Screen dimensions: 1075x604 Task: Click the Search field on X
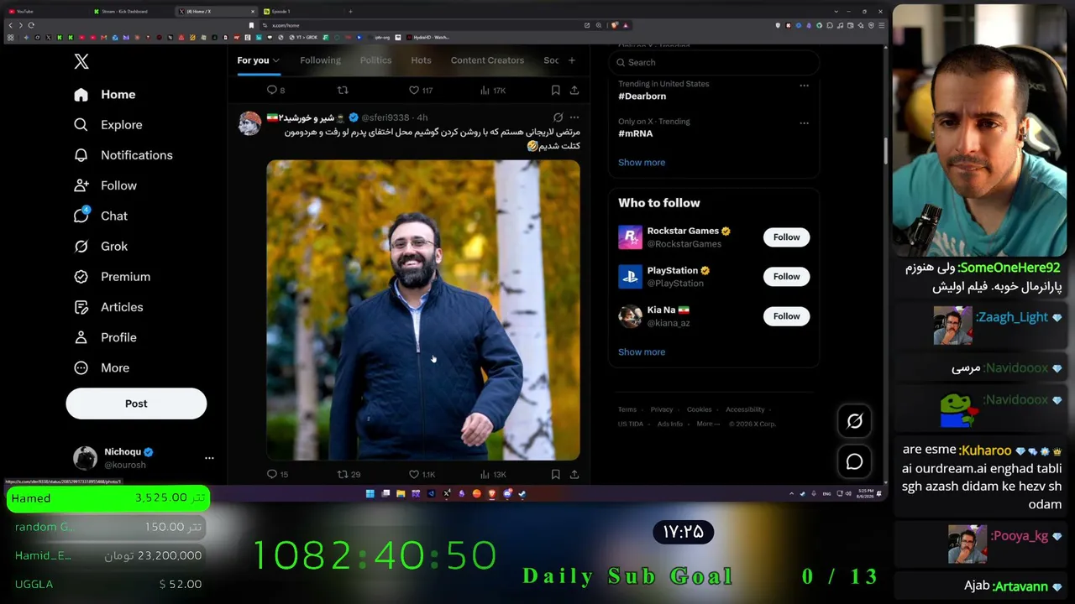(714, 62)
